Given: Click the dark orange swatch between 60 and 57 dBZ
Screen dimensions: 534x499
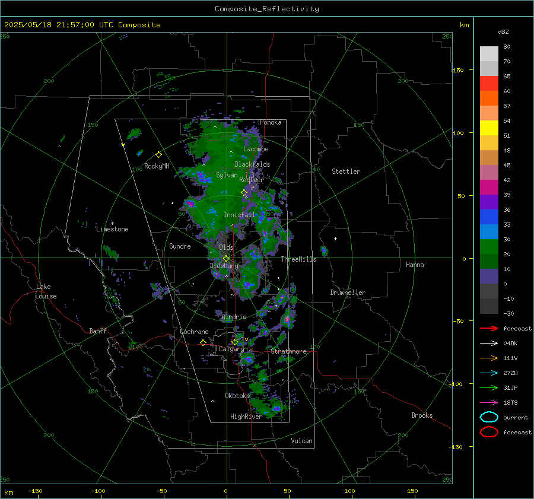Looking at the screenshot, I should pyautogui.click(x=489, y=98).
